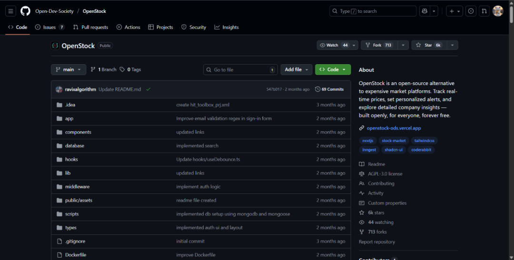Click the nextjs topic tag

click(x=368, y=141)
